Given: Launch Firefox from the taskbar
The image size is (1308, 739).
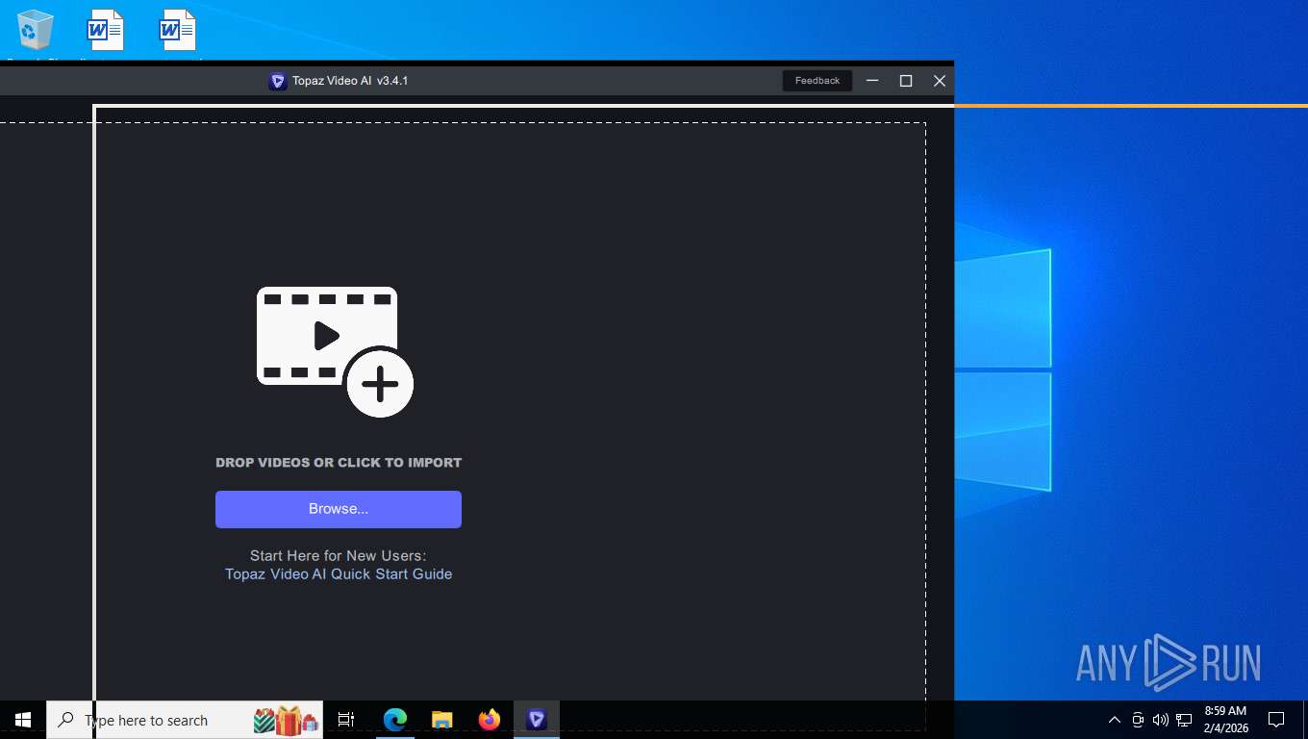Looking at the screenshot, I should [x=490, y=720].
